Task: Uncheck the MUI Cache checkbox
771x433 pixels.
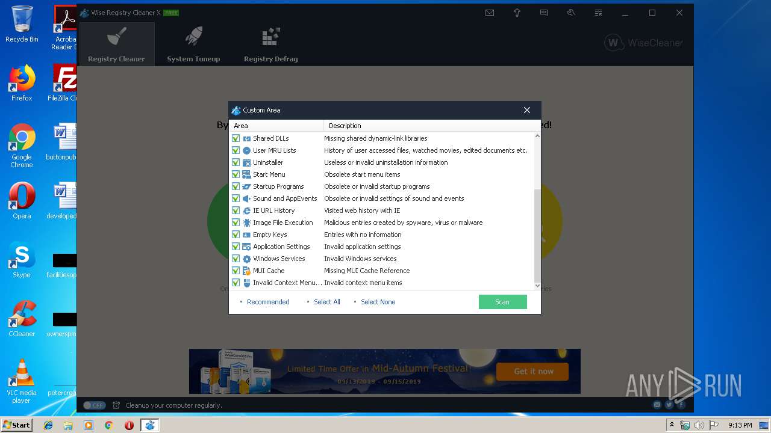Action: 236,271
